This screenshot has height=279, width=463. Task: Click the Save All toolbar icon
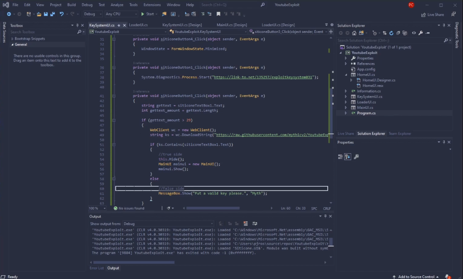point(52,14)
